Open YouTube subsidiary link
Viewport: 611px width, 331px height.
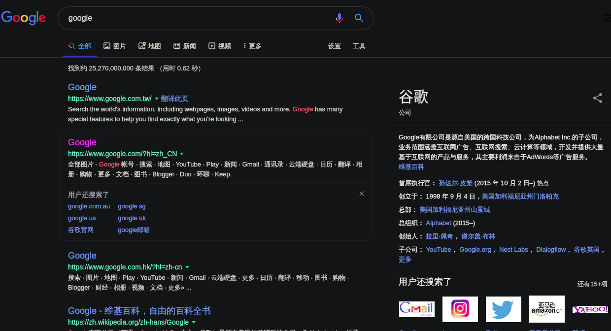tap(439, 250)
